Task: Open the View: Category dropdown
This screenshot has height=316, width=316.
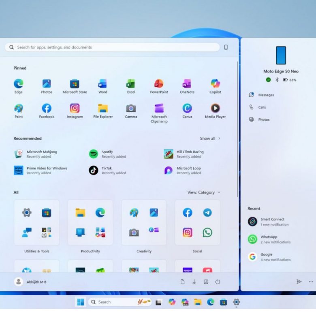Action: coord(204,192)
